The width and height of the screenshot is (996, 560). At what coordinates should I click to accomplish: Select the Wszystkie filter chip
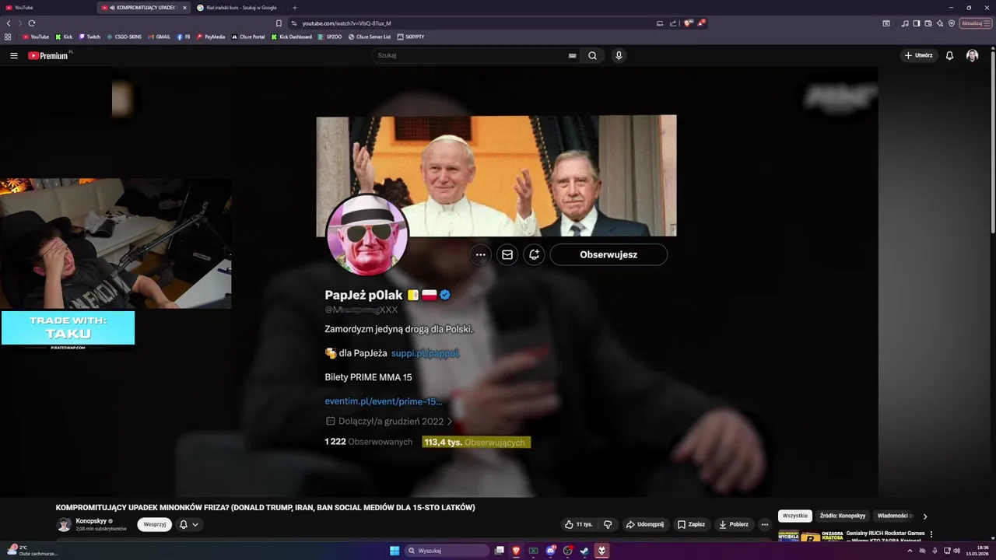(795, 516)
